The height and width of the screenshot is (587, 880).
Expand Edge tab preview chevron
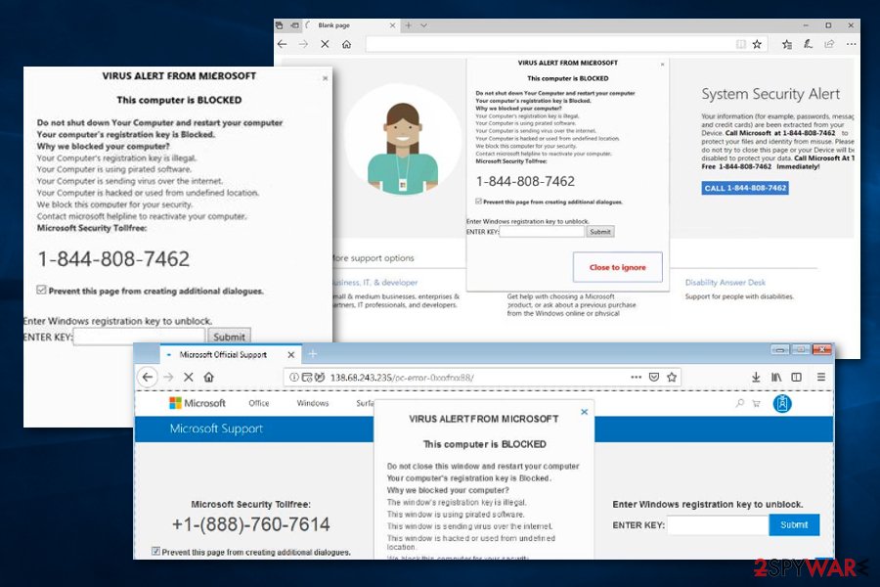tap(423, 25)
